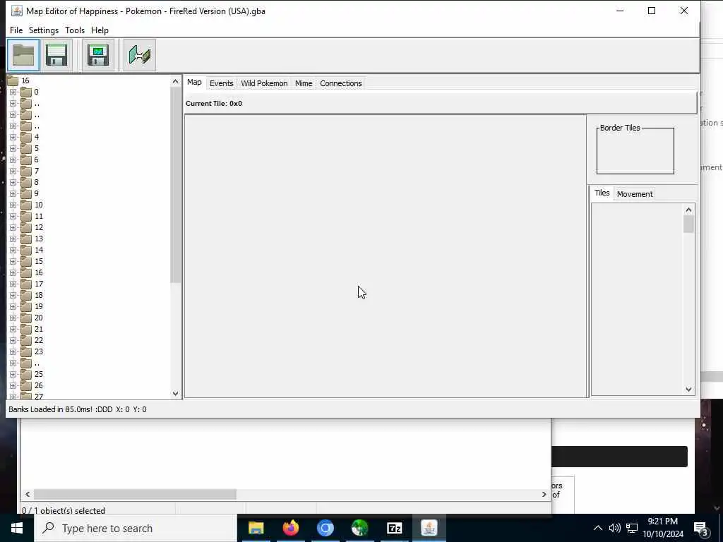Screen dimensions: 723x542
Task: Switch to the Events tab
Action: point(221,83)
